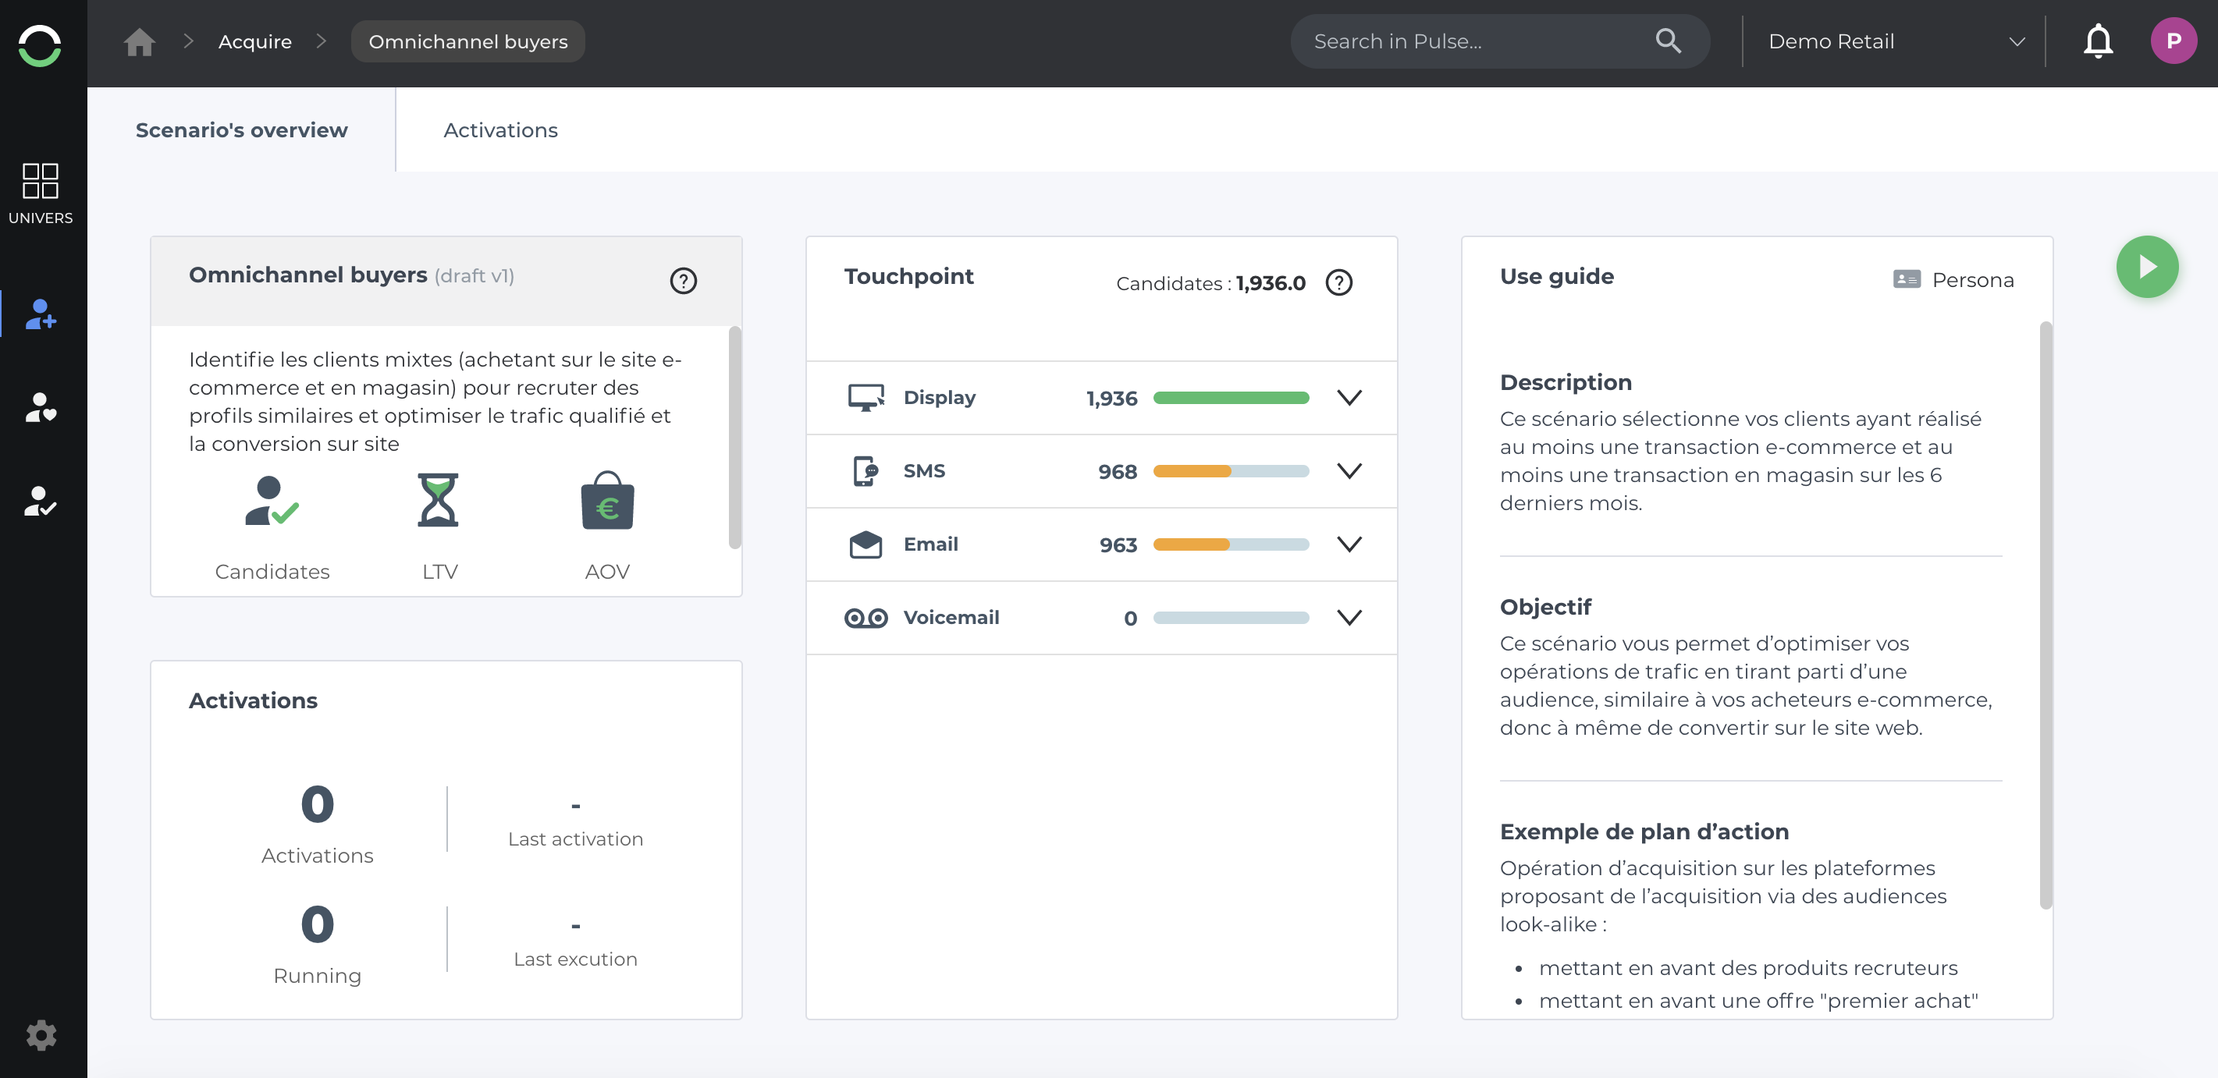Click the Candidates label under icon
Screen dimensions: 2218x1078
[x=272, y=571]
